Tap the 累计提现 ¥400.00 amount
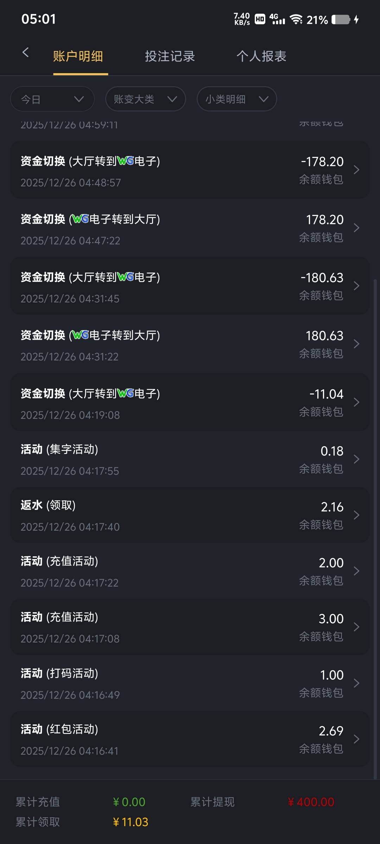 (311, 802)
